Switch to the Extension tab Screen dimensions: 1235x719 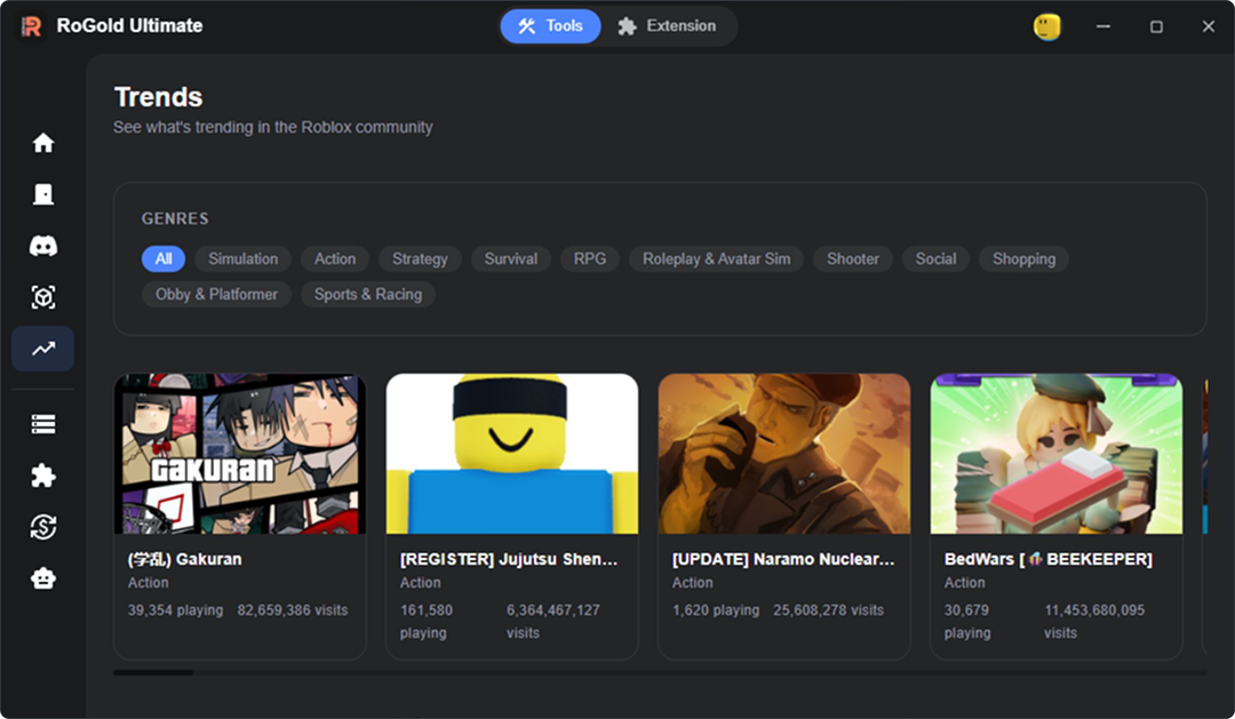point(667,26)
